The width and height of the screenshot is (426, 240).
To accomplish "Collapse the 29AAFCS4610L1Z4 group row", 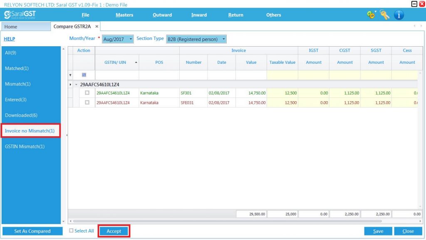I will pos(77,85).
